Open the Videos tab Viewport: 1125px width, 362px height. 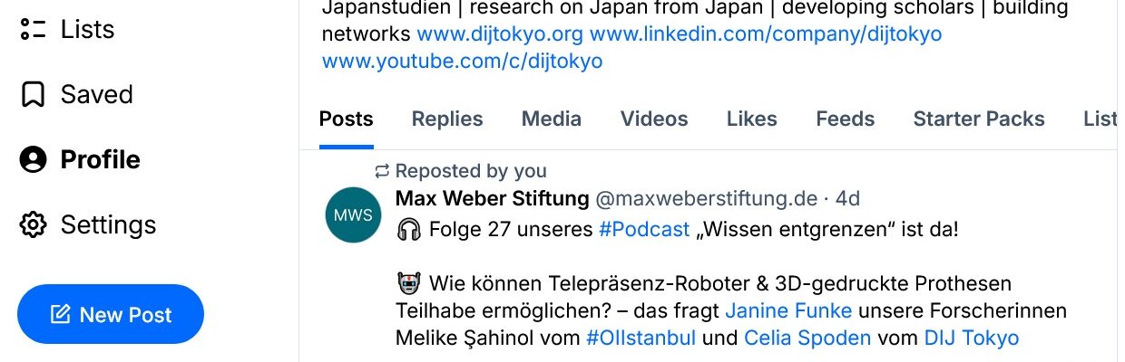[654, 119]
